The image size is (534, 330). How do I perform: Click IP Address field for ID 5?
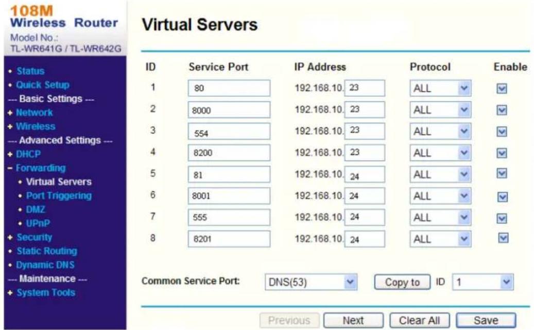[x=365, y=174]
